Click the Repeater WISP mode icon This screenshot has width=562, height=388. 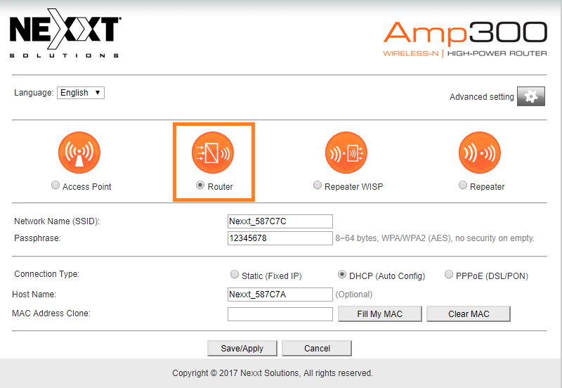[x=346, y=153]
